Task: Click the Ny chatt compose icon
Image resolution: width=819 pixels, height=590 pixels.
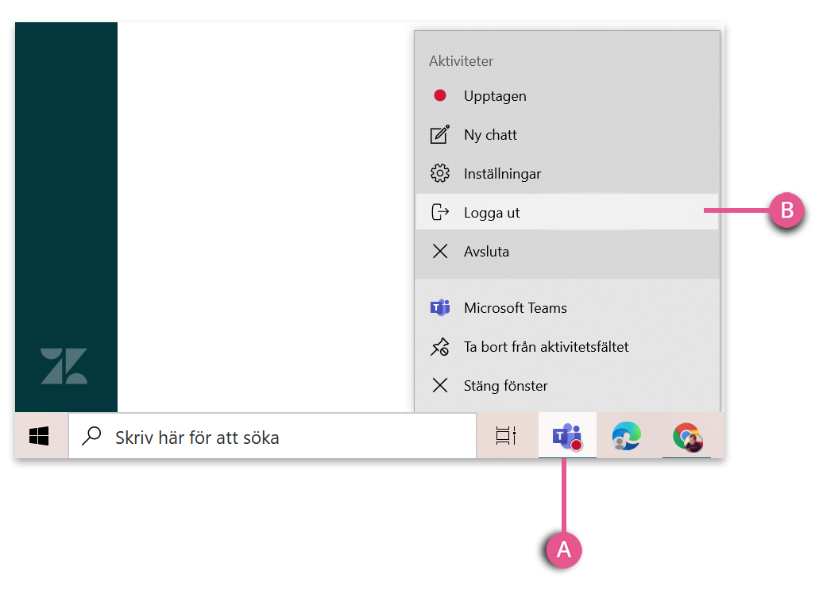Action: coord(440,134)
